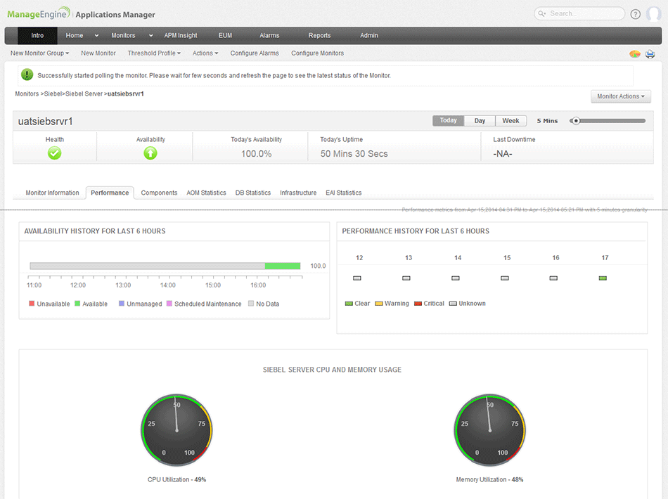Open Admin in main navigation
668x499 pixels.
click(x=369, y=36)
